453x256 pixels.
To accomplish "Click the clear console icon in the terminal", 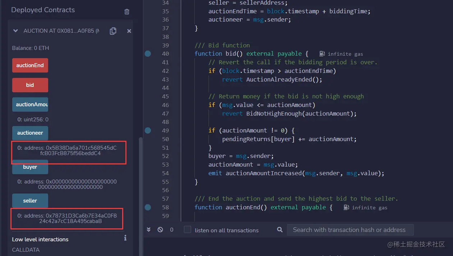I will coord(160,229).
